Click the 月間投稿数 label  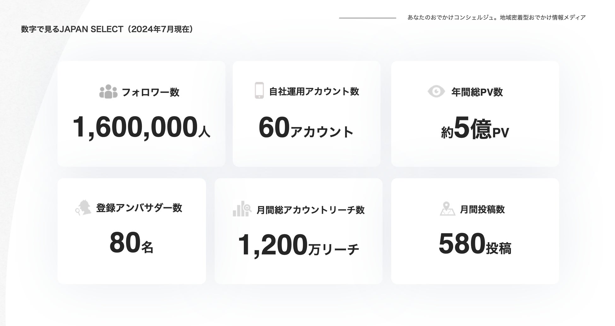point(482,209)
